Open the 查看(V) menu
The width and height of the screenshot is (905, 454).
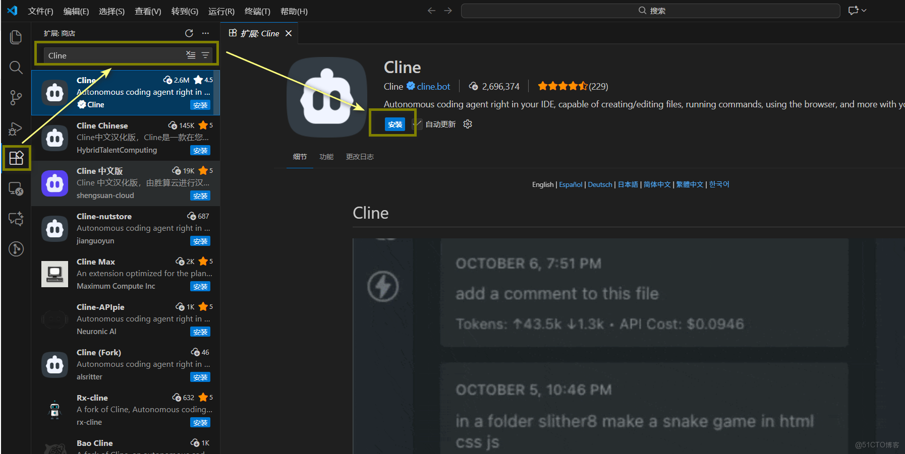tap(148, 11)
